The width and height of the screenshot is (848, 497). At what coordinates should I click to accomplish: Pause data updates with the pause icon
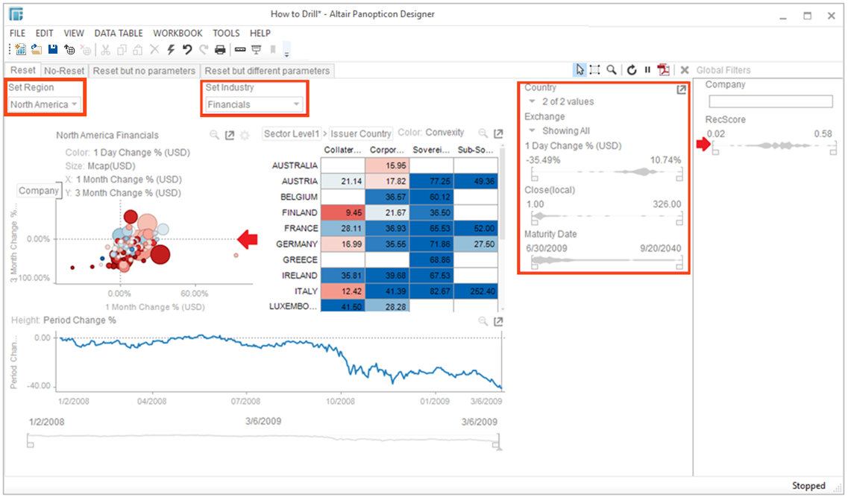point(647,69)
